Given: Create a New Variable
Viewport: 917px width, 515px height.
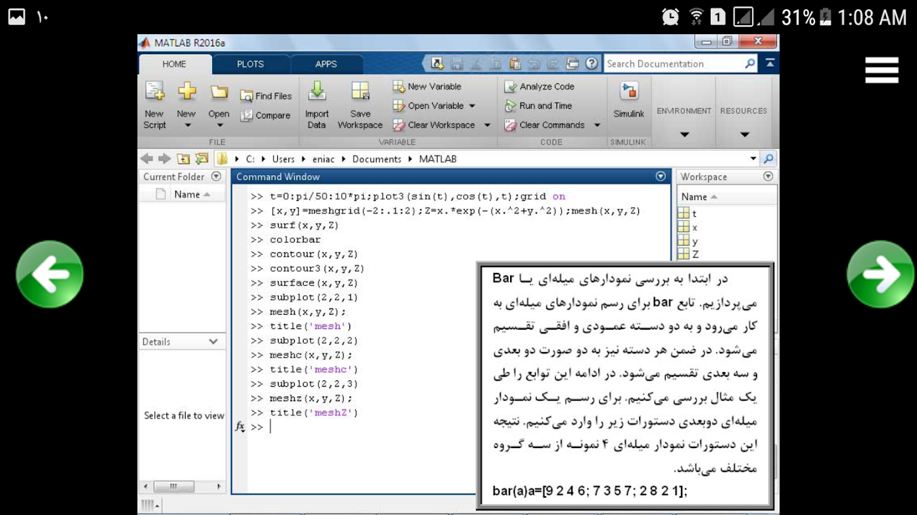Looking at the screenshot, I should 427,86.
